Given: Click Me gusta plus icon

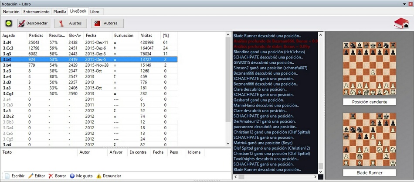Looking at the screenshot, I should point(72,176).
